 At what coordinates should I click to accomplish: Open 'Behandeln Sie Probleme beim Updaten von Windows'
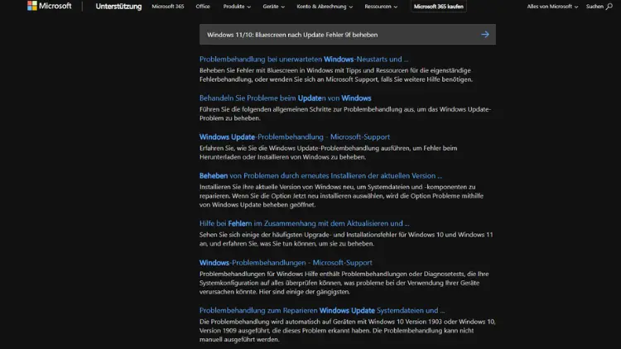285,98
